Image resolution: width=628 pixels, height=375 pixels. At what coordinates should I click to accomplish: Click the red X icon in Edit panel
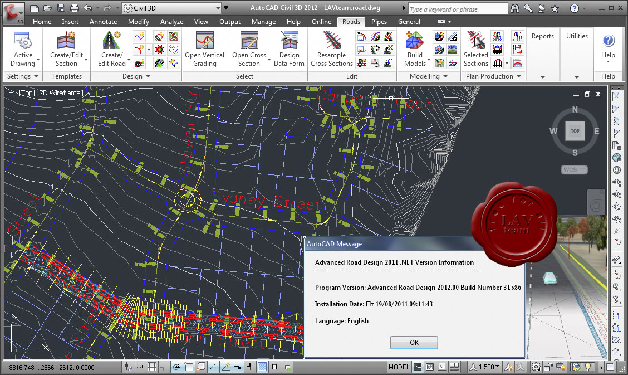pyautogui.click(x=388, y=50)
